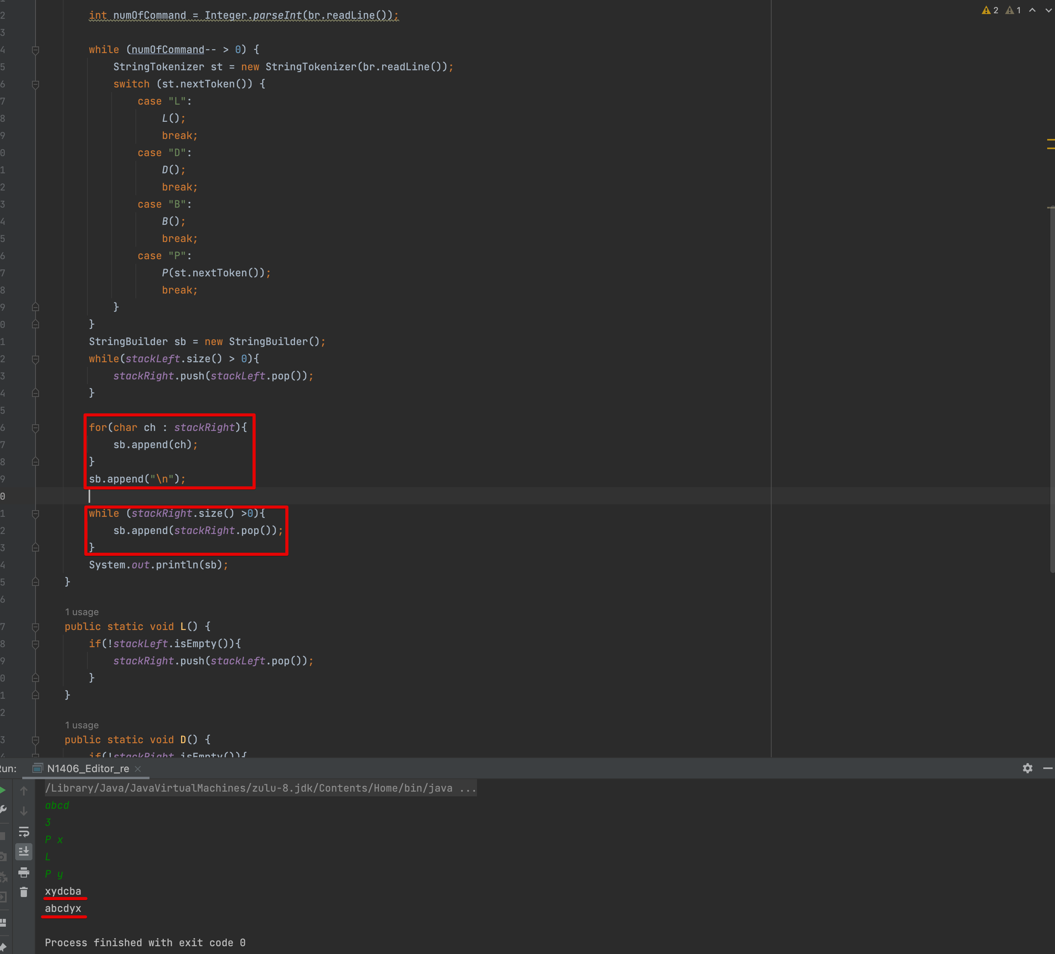The height and width of the screenshot is (954, 1055).
Task: Click the Print console output icon
Action: (x=23, y=872)
